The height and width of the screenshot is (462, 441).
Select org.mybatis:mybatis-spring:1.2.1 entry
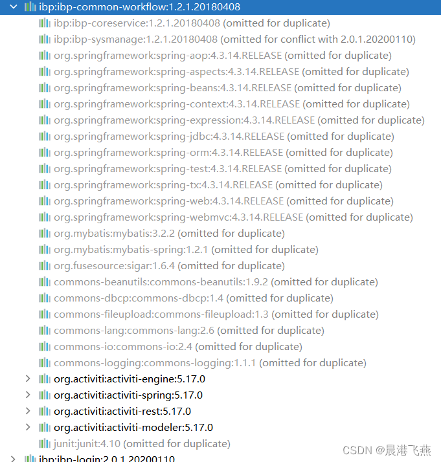pyautogui.click(x=186, y=250)
